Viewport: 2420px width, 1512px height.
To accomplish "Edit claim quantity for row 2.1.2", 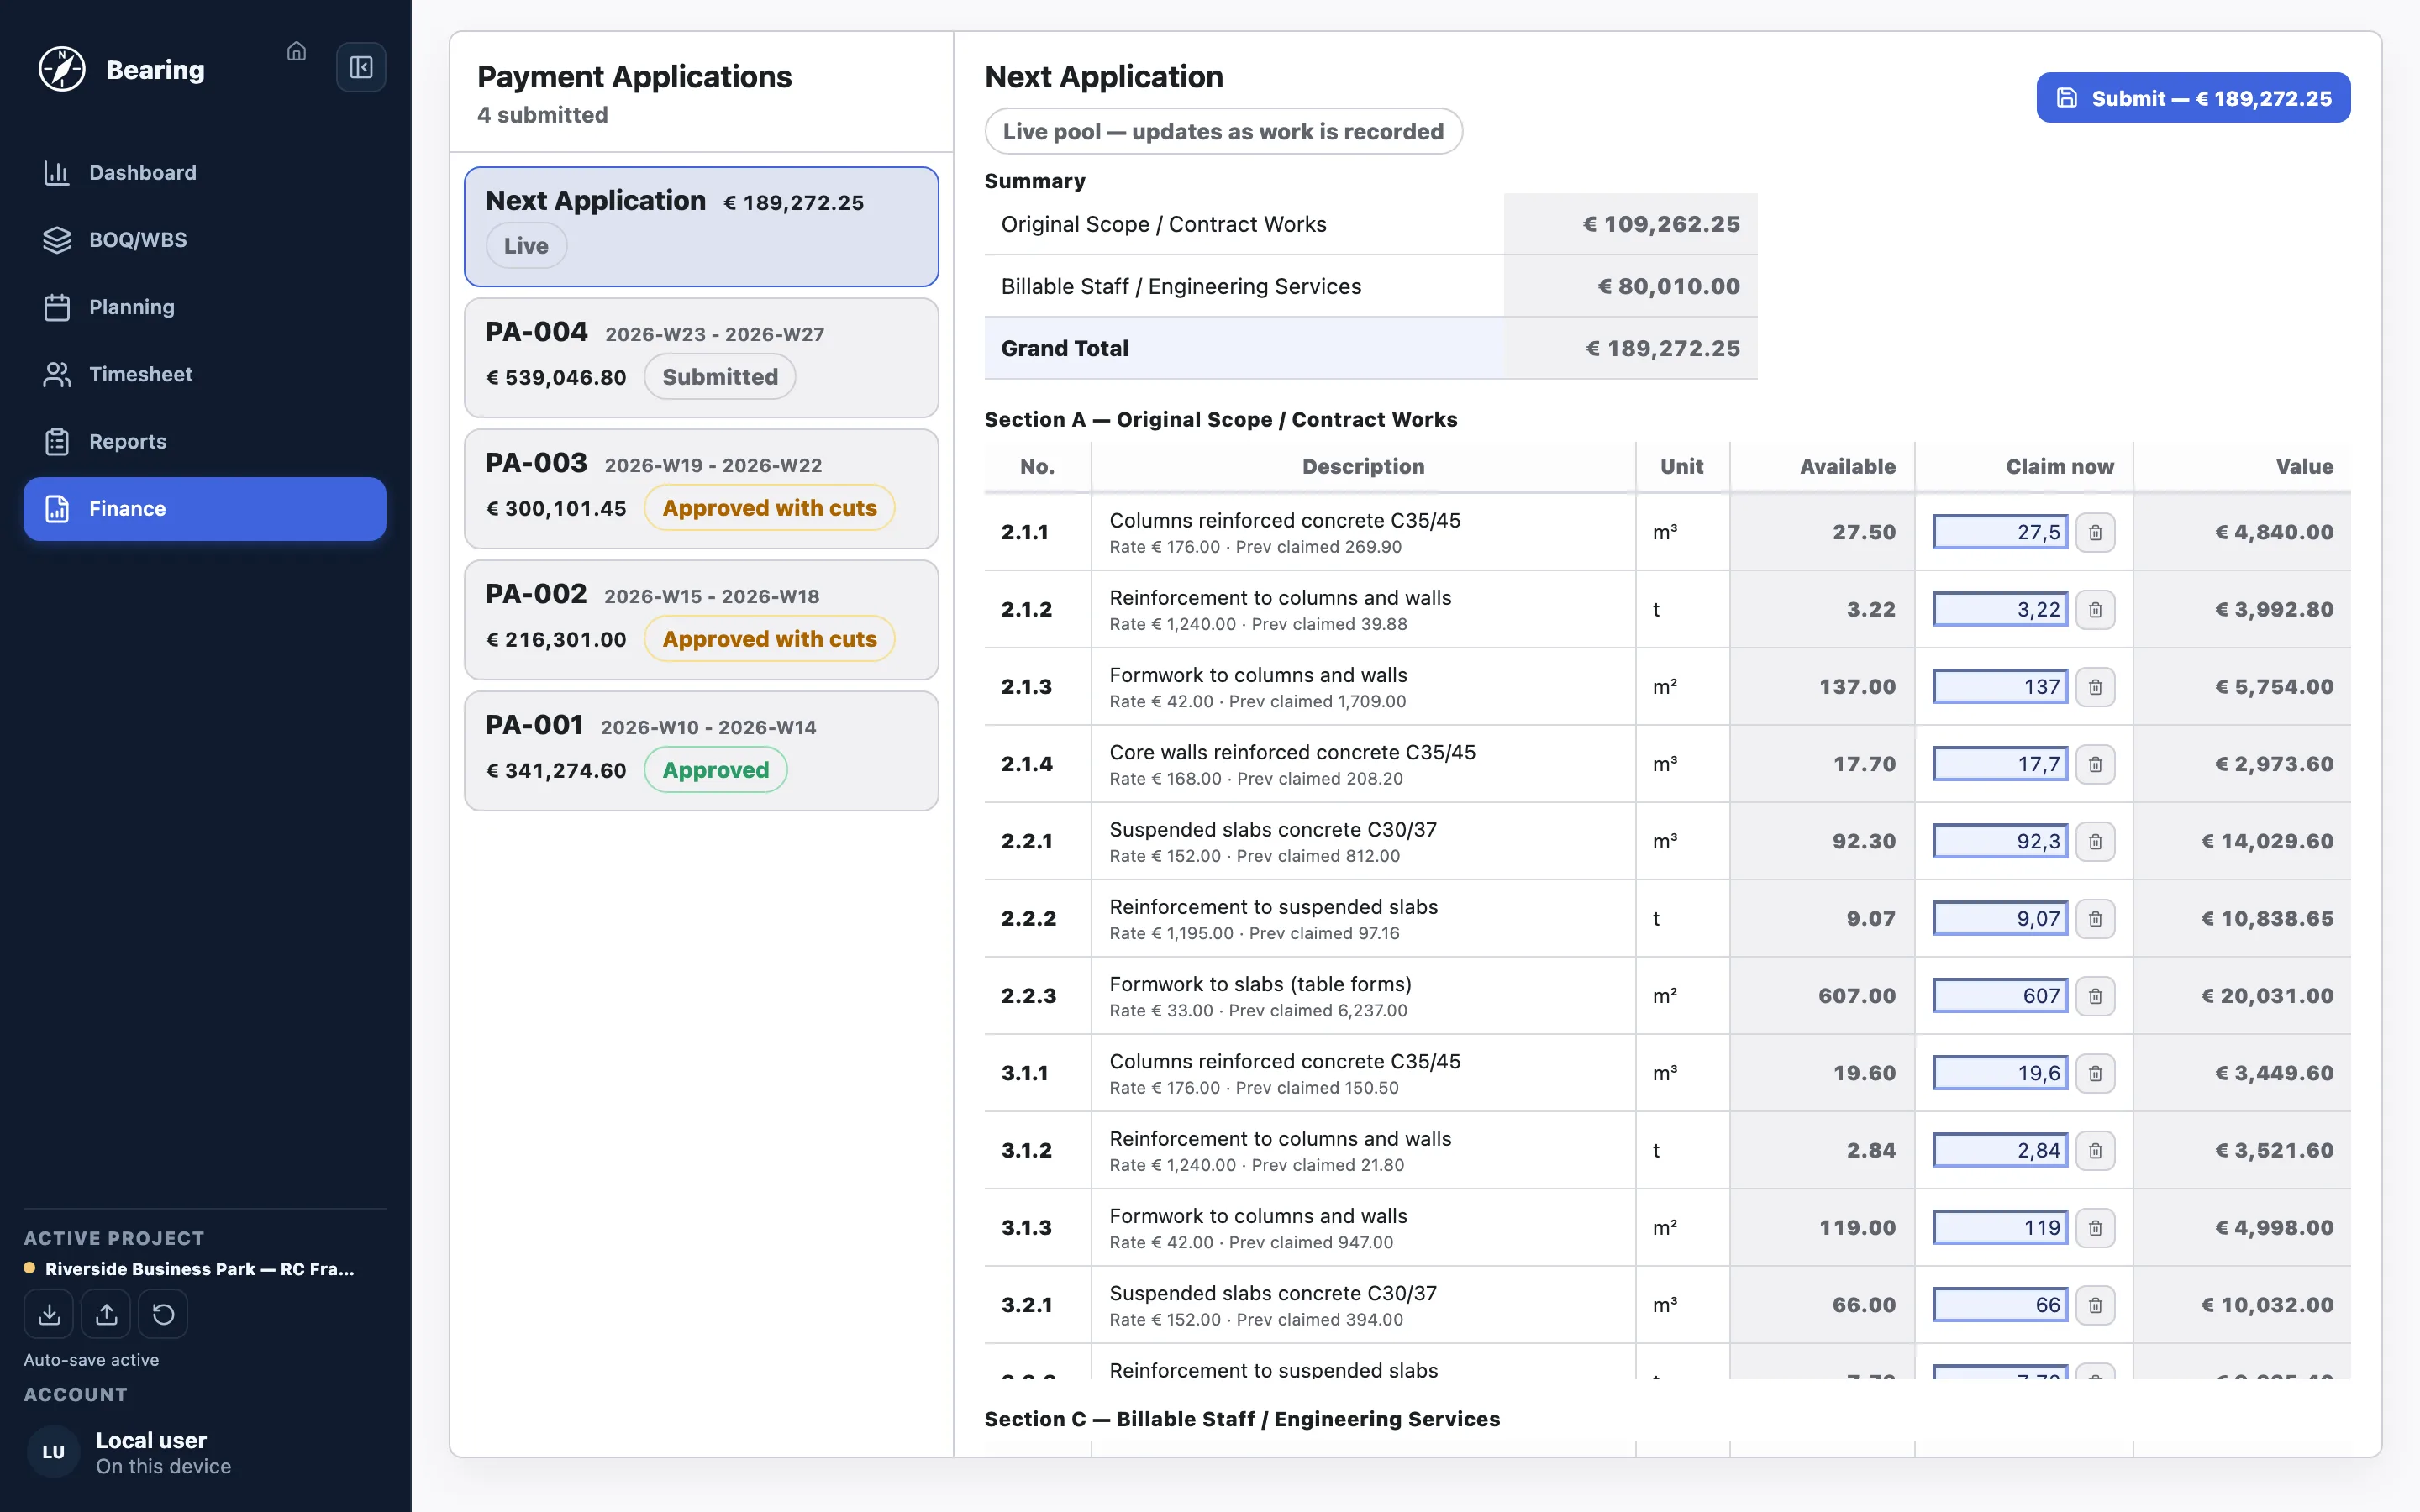I will pos(2000,609).
